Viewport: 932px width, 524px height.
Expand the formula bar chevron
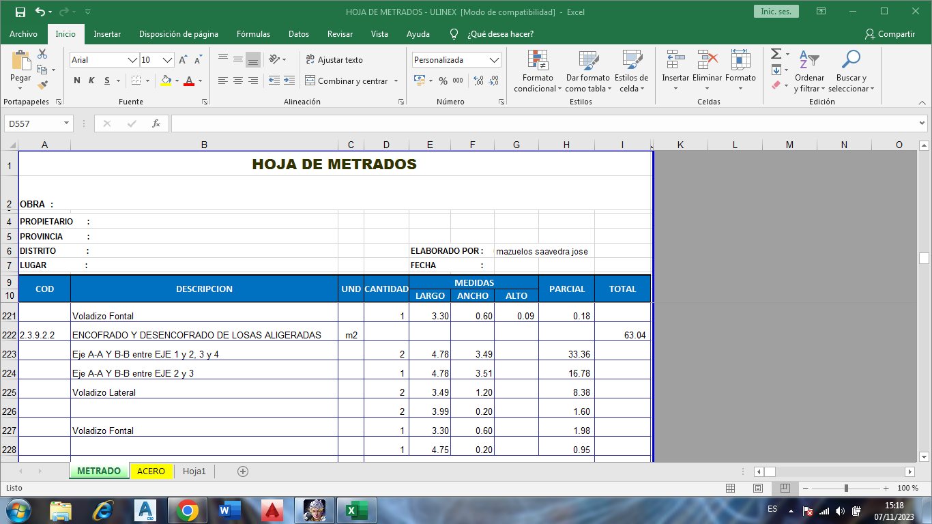pos(922,123)
